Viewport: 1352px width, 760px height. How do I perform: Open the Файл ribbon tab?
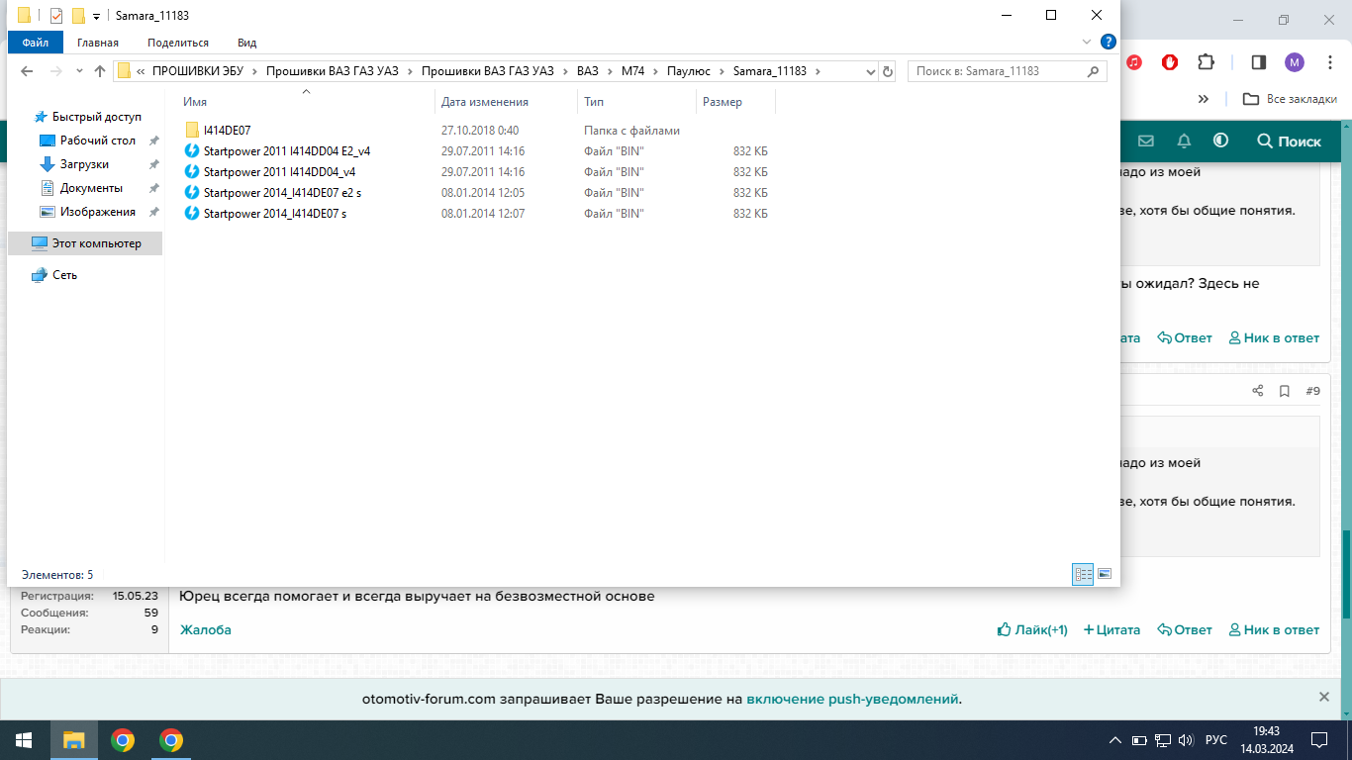click(x=35, y=43)
